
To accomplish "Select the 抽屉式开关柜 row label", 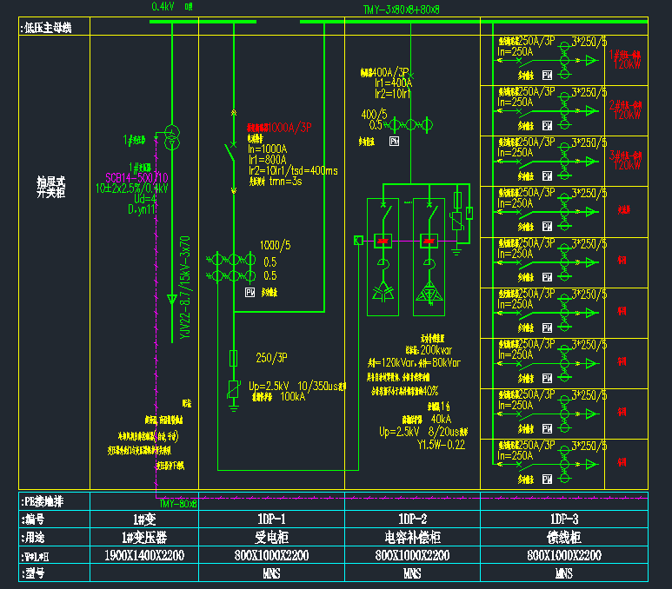I will tap(51, 189).
